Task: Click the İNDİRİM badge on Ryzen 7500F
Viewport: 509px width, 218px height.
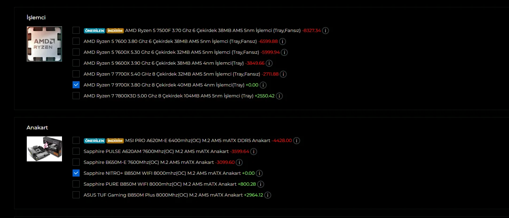Action: pyautogui.click(x=115, y=31)
